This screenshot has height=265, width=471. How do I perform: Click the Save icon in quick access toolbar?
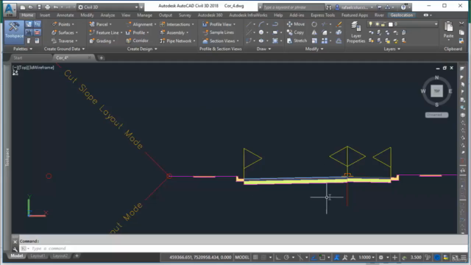coord(39,7)
